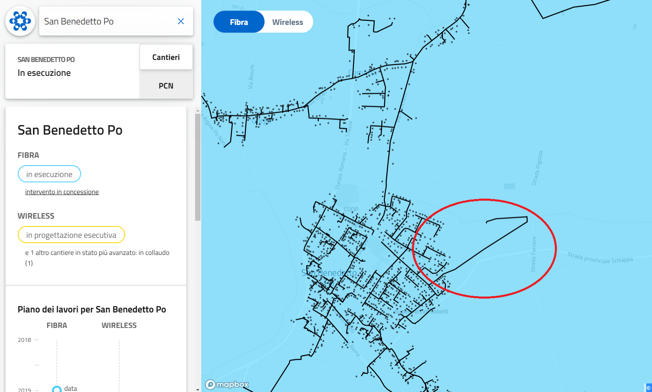The height and width of the screenshot is (392, 652).
Task: Click the sidebar scrollbar thumb
Action: pyautogui.click(x=198, y=167)
